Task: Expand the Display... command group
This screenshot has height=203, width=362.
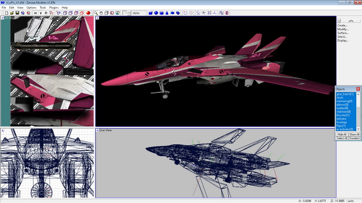Action: (x=343, y=41)
